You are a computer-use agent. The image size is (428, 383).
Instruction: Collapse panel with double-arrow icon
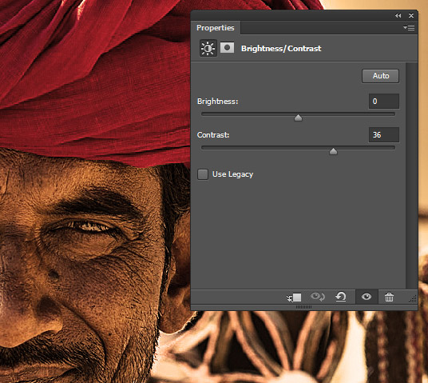coord(398,15)
